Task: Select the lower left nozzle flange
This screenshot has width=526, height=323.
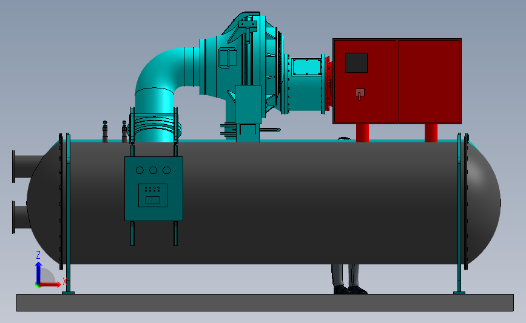Action: [x=14, y=217]
